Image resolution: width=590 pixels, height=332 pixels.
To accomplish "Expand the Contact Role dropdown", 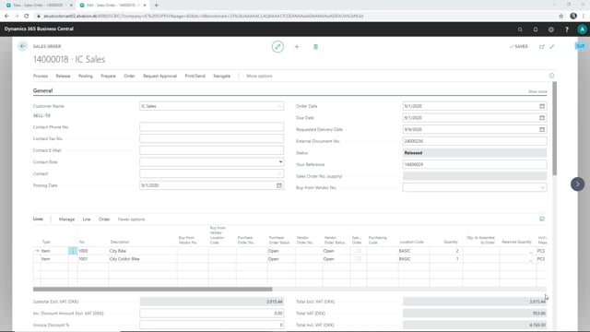I will click(x=280, y=162).
